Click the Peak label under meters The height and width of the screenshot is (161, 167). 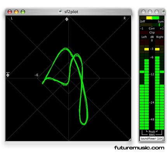(152, 132)
